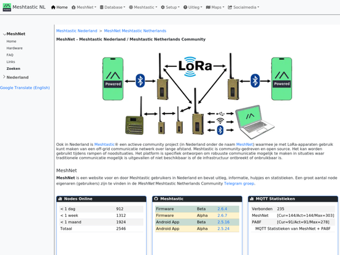340x255 pixels.
Task: Click the GitHub icon in Meshtastic card
Action: 156,199
